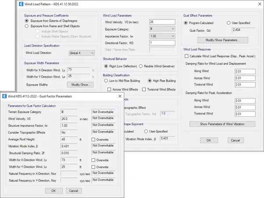The width and height of the screenshot is (264, 198).
Task: Click Vibration Mode Index value in gust dialog
Action: pyautogui.click(x=69, y=146)
